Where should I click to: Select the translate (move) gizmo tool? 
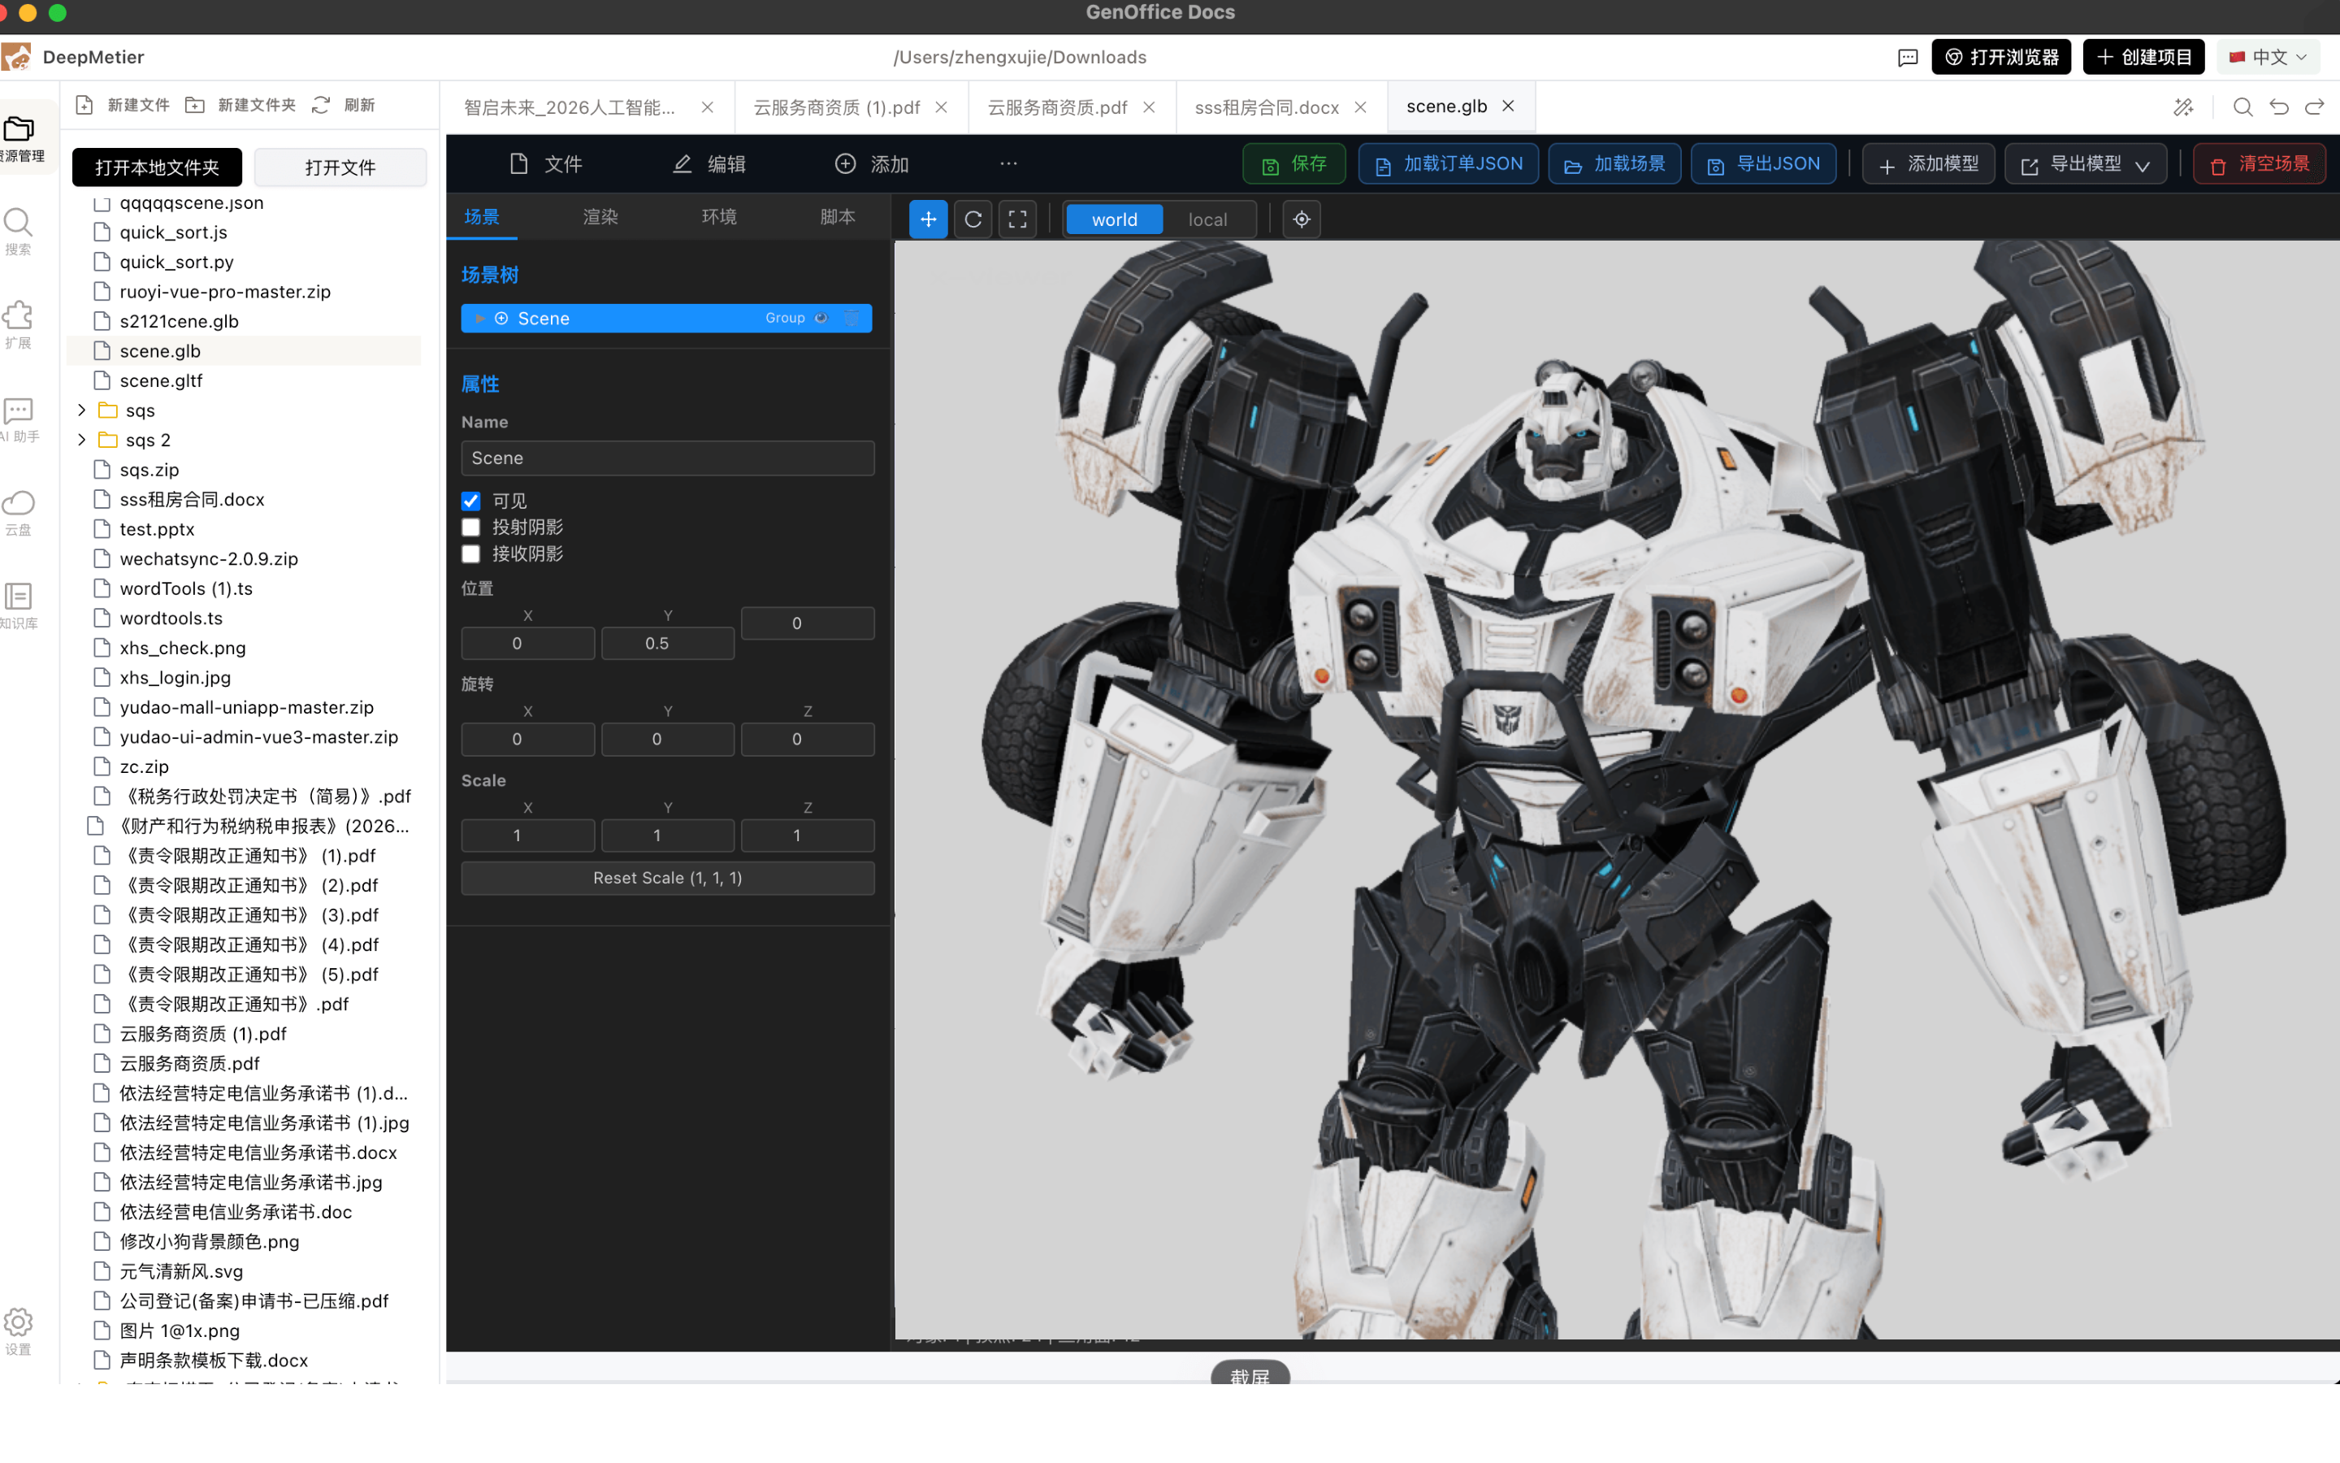(927, 219)
